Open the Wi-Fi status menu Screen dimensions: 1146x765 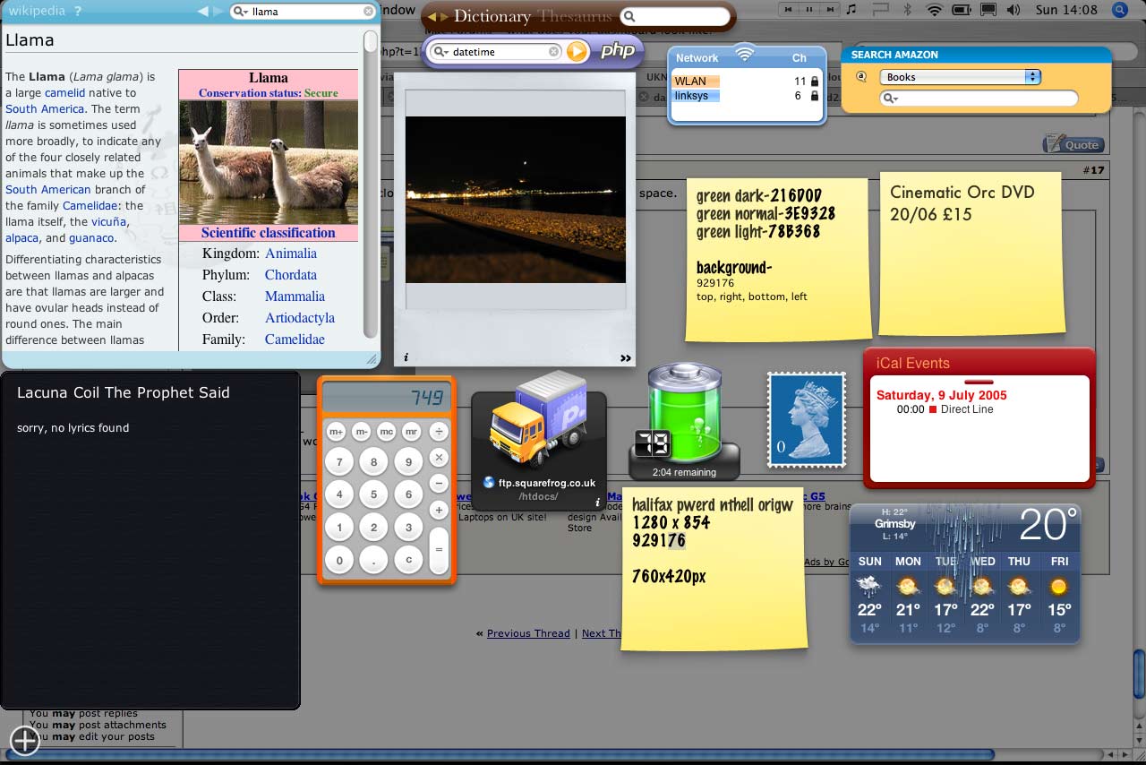(x=935, y=10)
